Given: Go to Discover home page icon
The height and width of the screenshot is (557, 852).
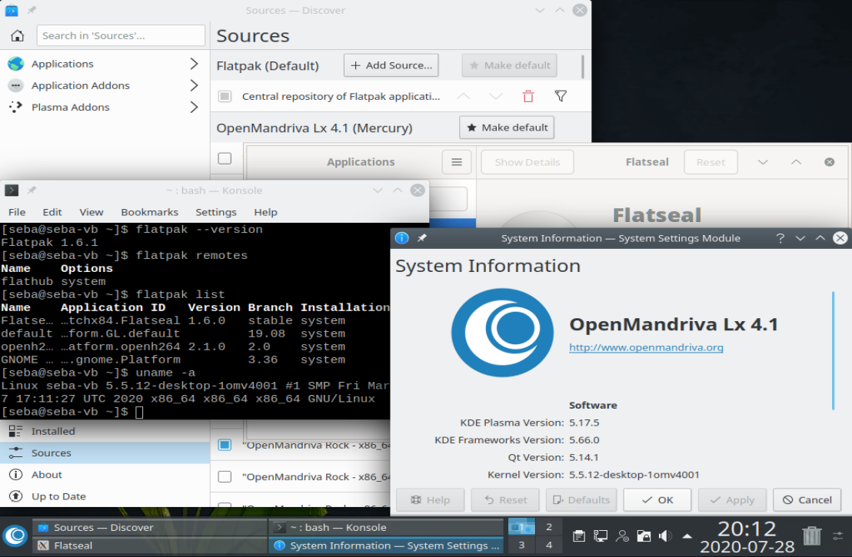Looking at the screenshot, I should pos(18,36).
